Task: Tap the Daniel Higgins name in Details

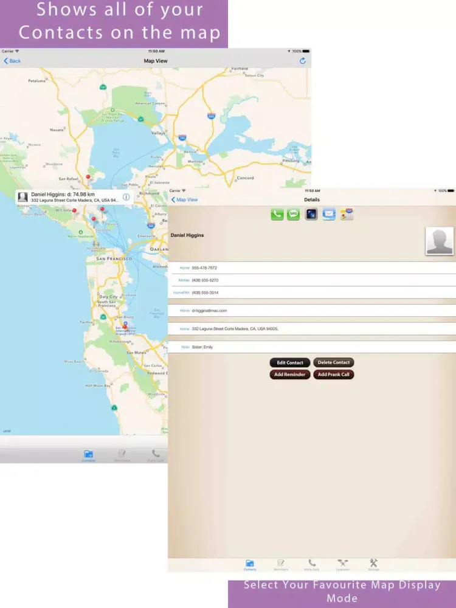Action: 187,235
